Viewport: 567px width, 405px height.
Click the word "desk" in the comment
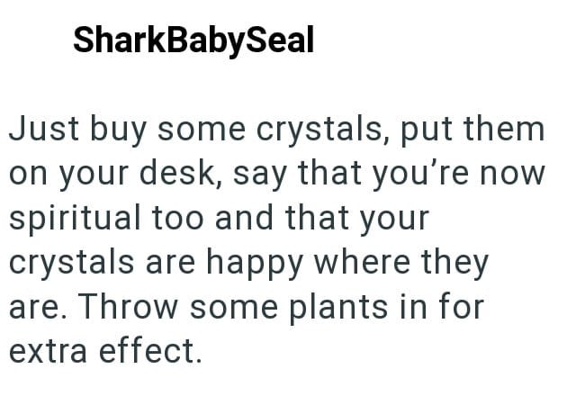coord(183,173)
